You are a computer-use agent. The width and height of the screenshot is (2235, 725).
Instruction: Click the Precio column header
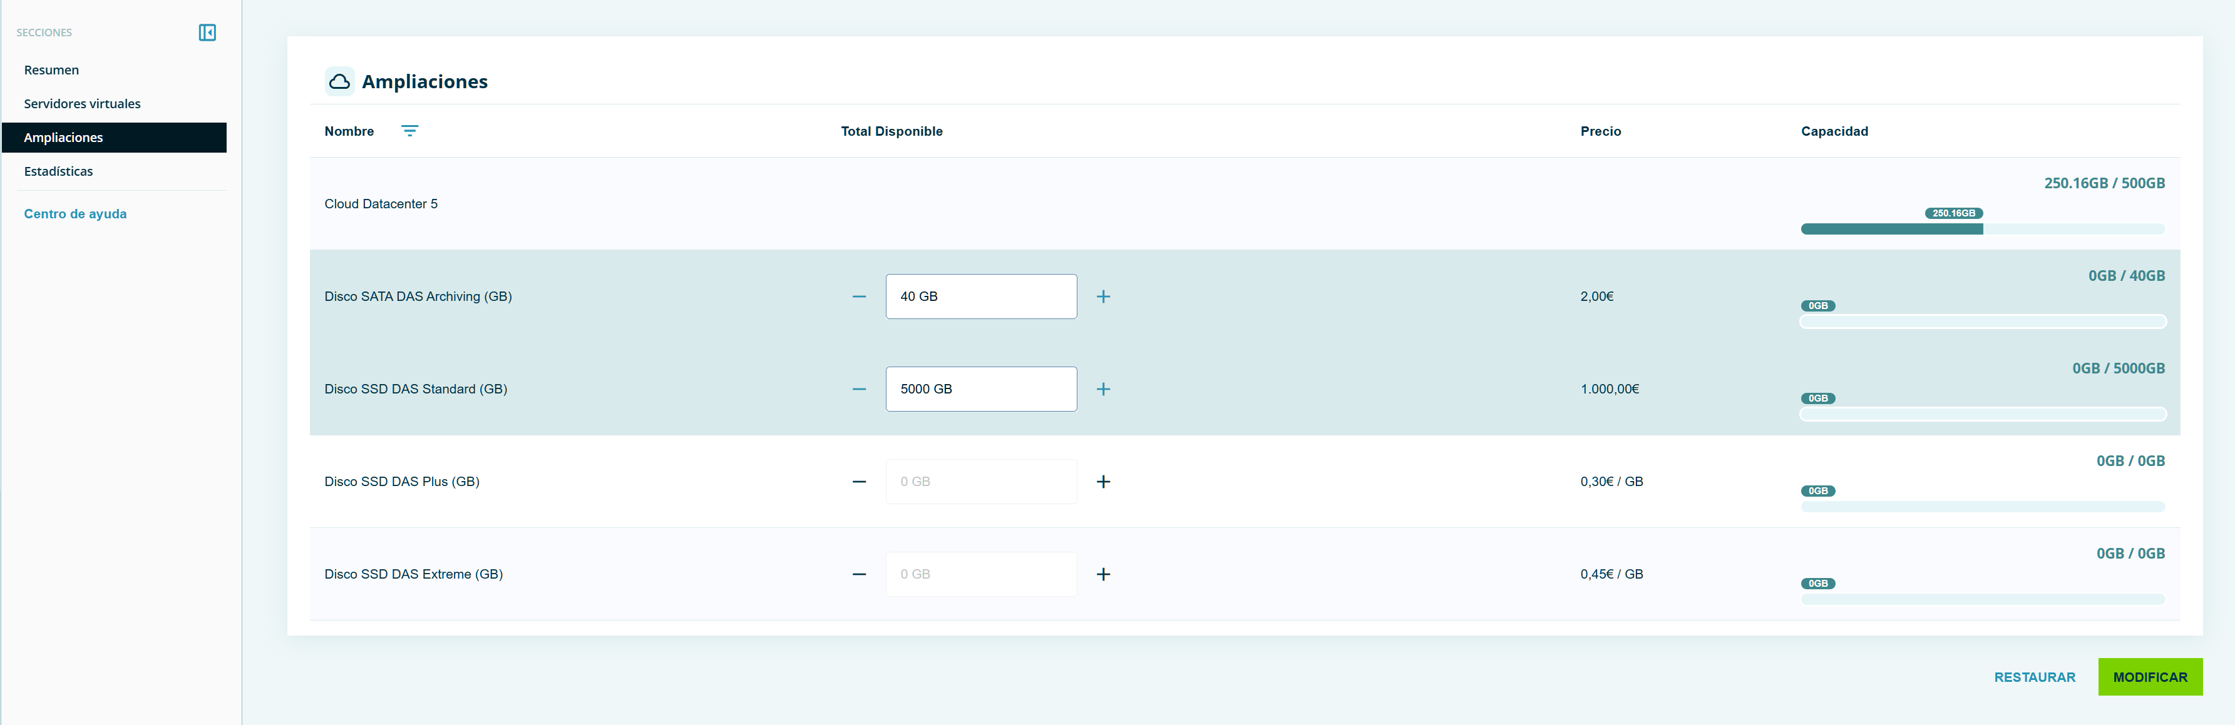coord(1600,131)
